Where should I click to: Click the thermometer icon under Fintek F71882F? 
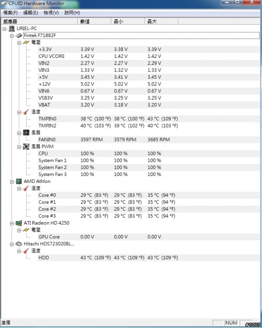click(x=26, y=112)
